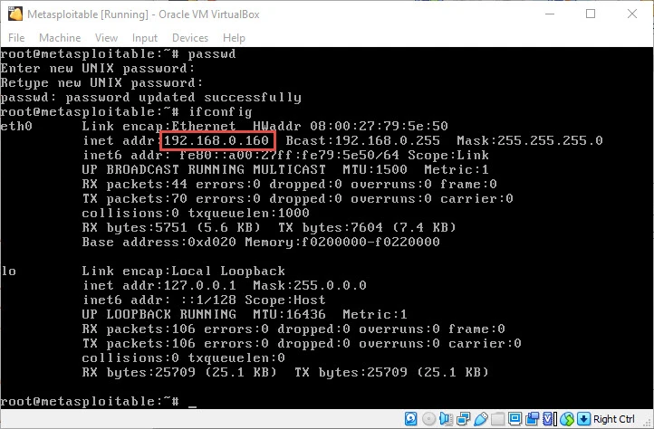Click the display monitor indicator icon
Viewport: 654px width, 429px height.
point(515,418)
